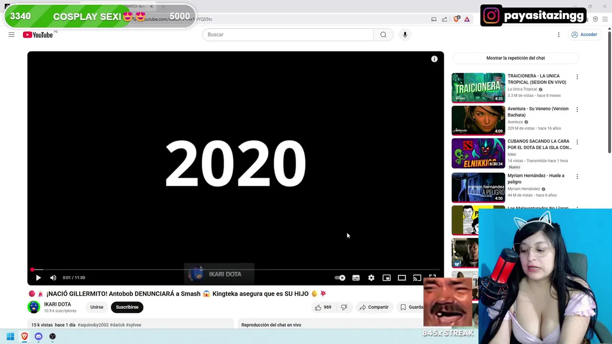This screenshot has width=612, height=344.
Task: Show video info card icon
Action: 434,59
